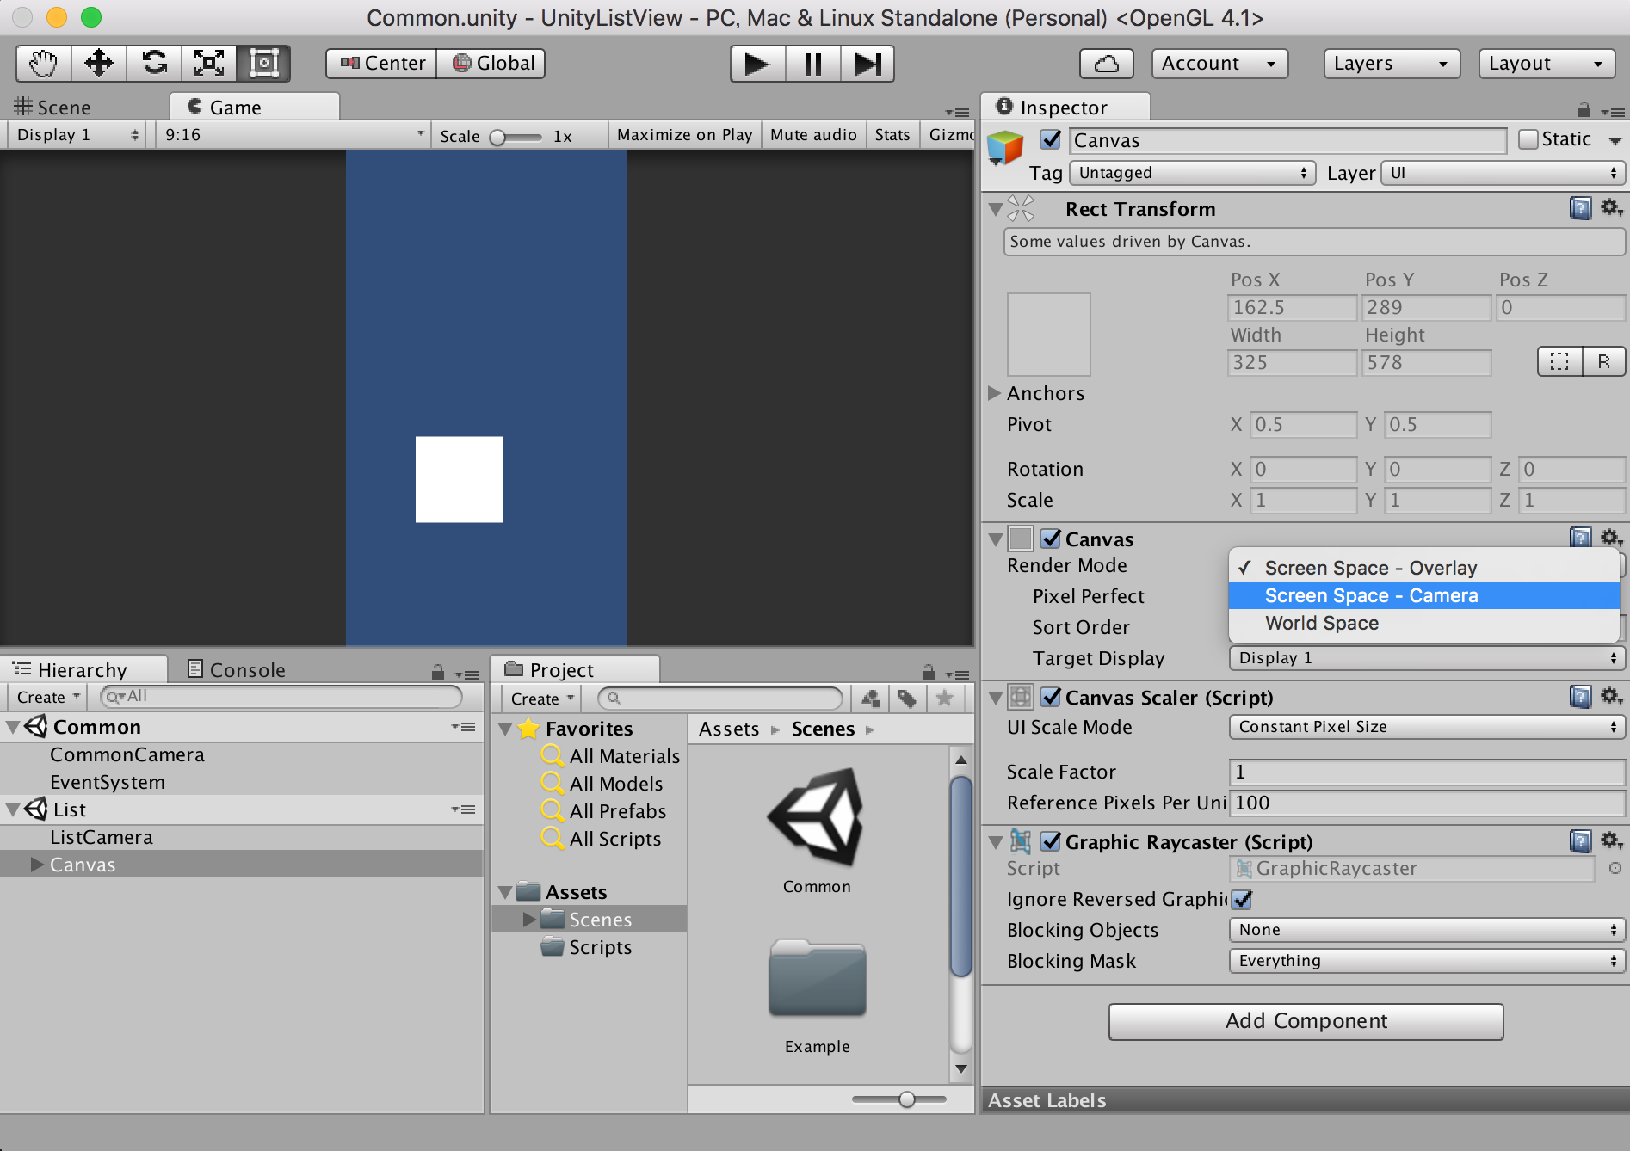
Task: Pause the game
Action: click(812, 64)
